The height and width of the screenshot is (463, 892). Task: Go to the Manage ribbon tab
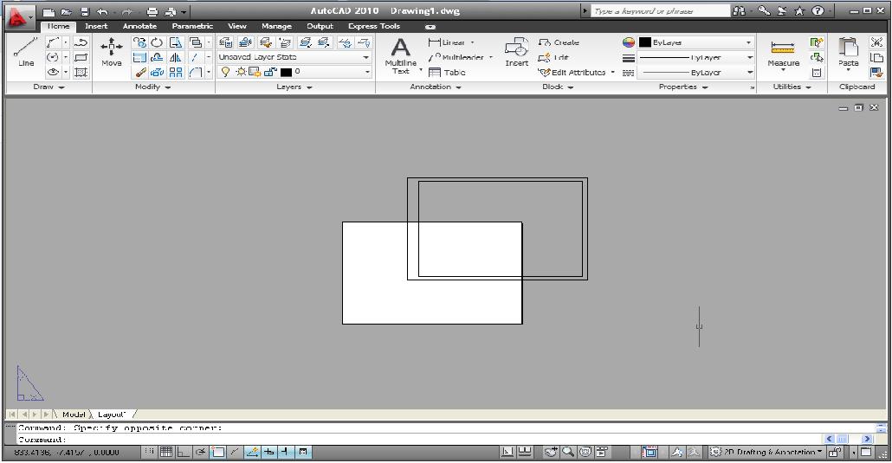coord(276,26)
